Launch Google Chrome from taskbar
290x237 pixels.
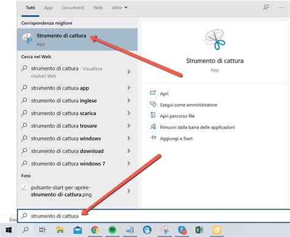tap(95, 230)
